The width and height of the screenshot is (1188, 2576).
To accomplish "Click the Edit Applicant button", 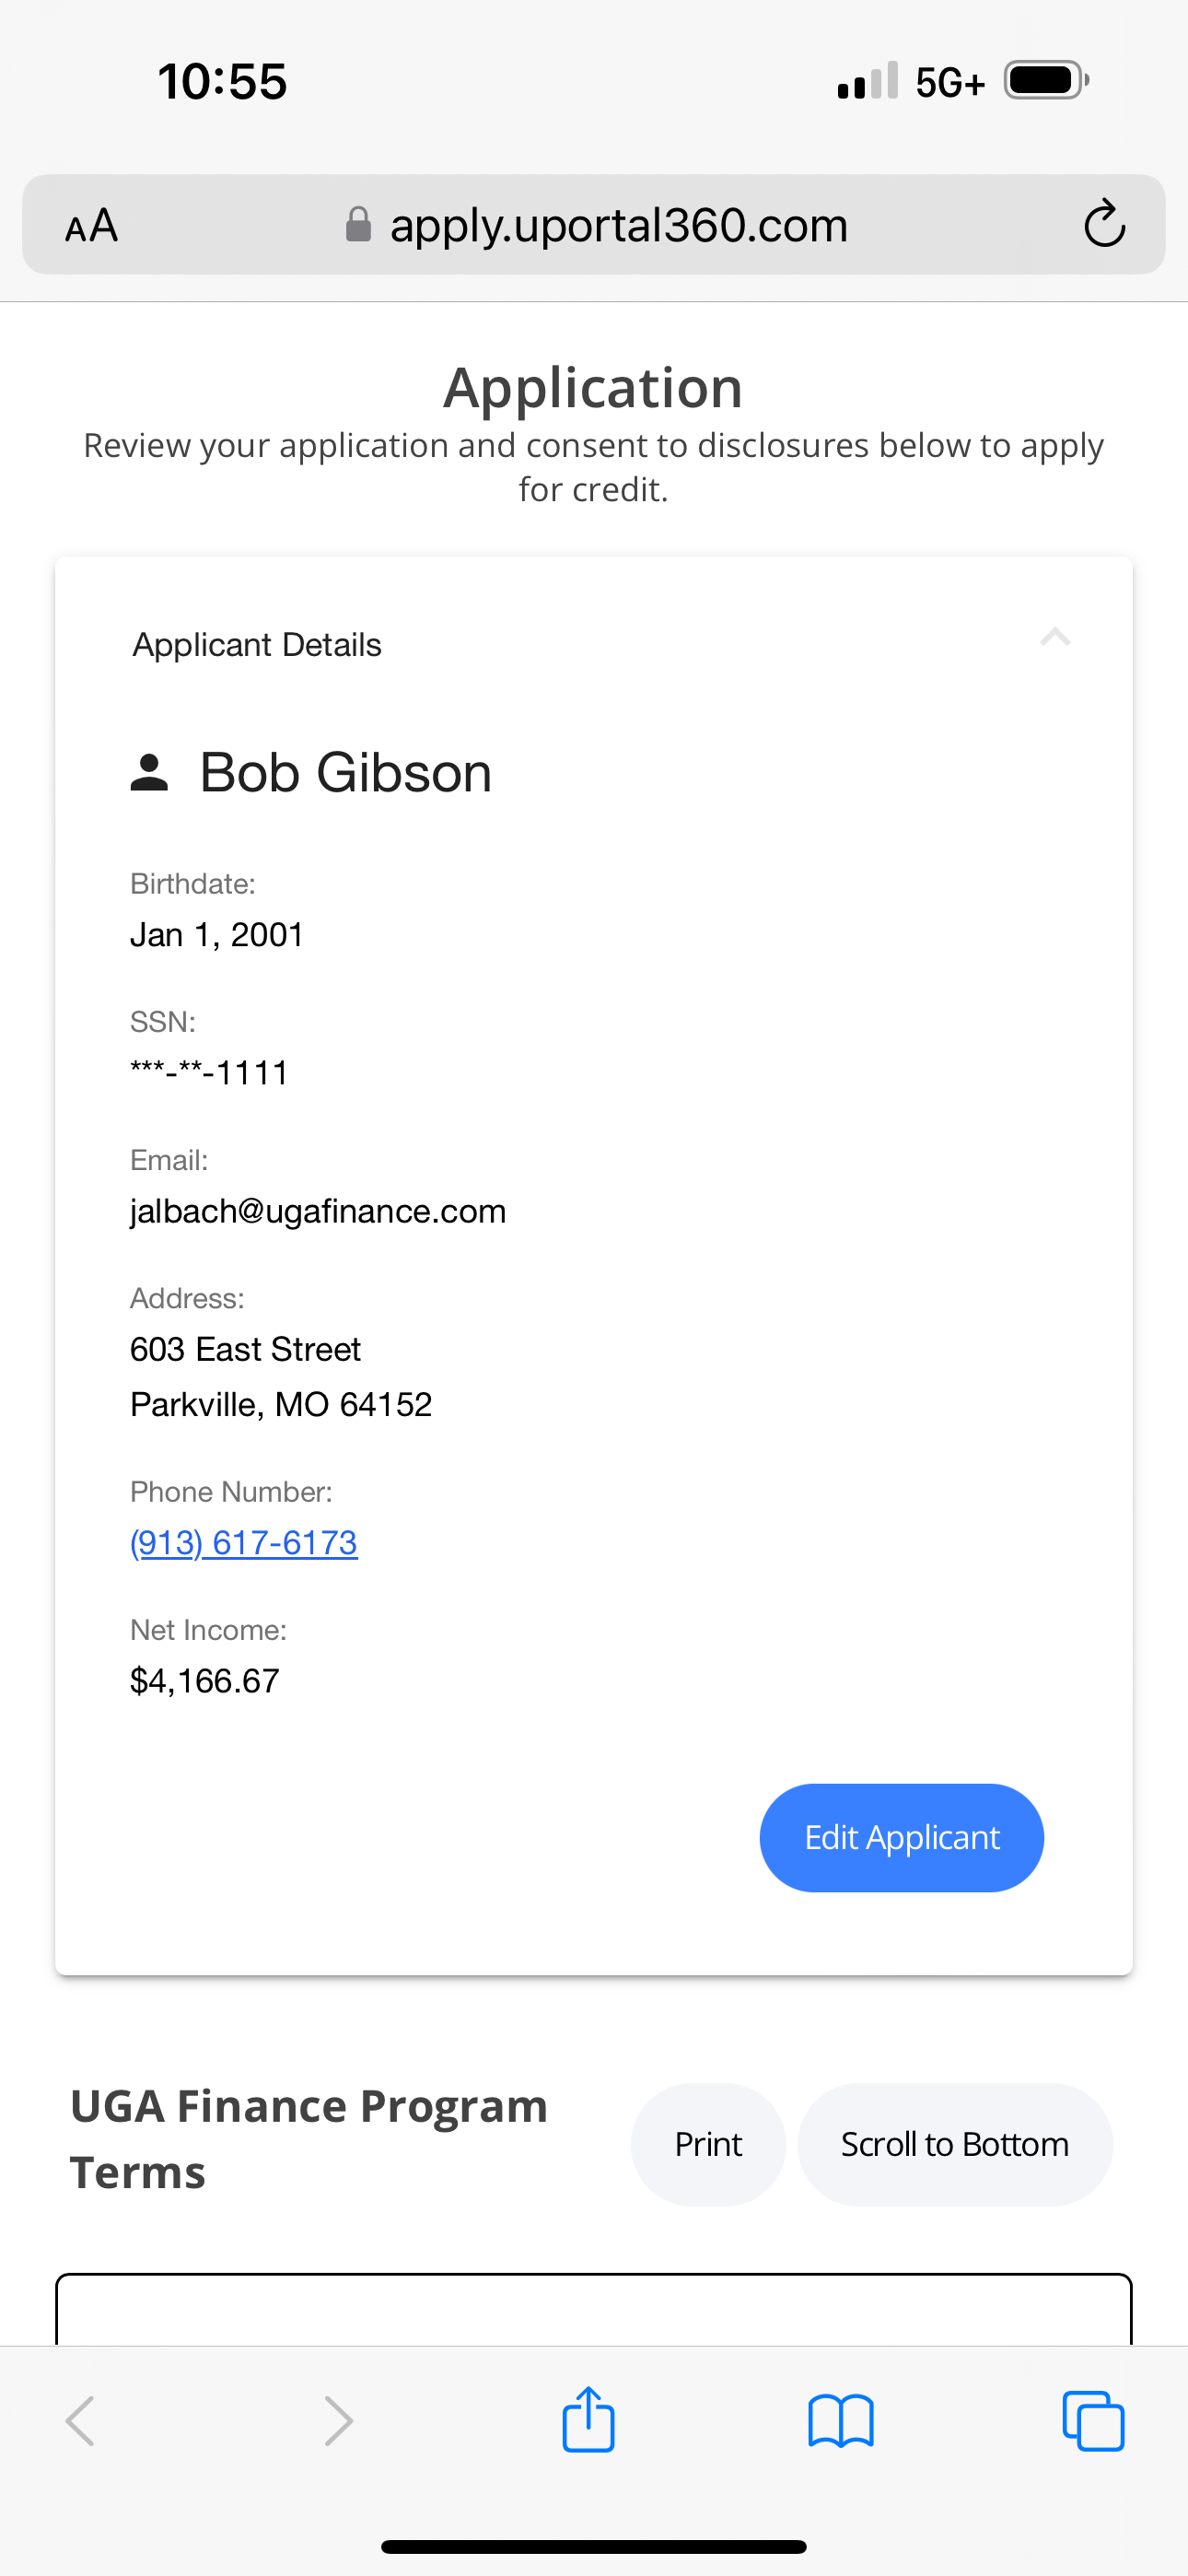I will pos(902,1838).
